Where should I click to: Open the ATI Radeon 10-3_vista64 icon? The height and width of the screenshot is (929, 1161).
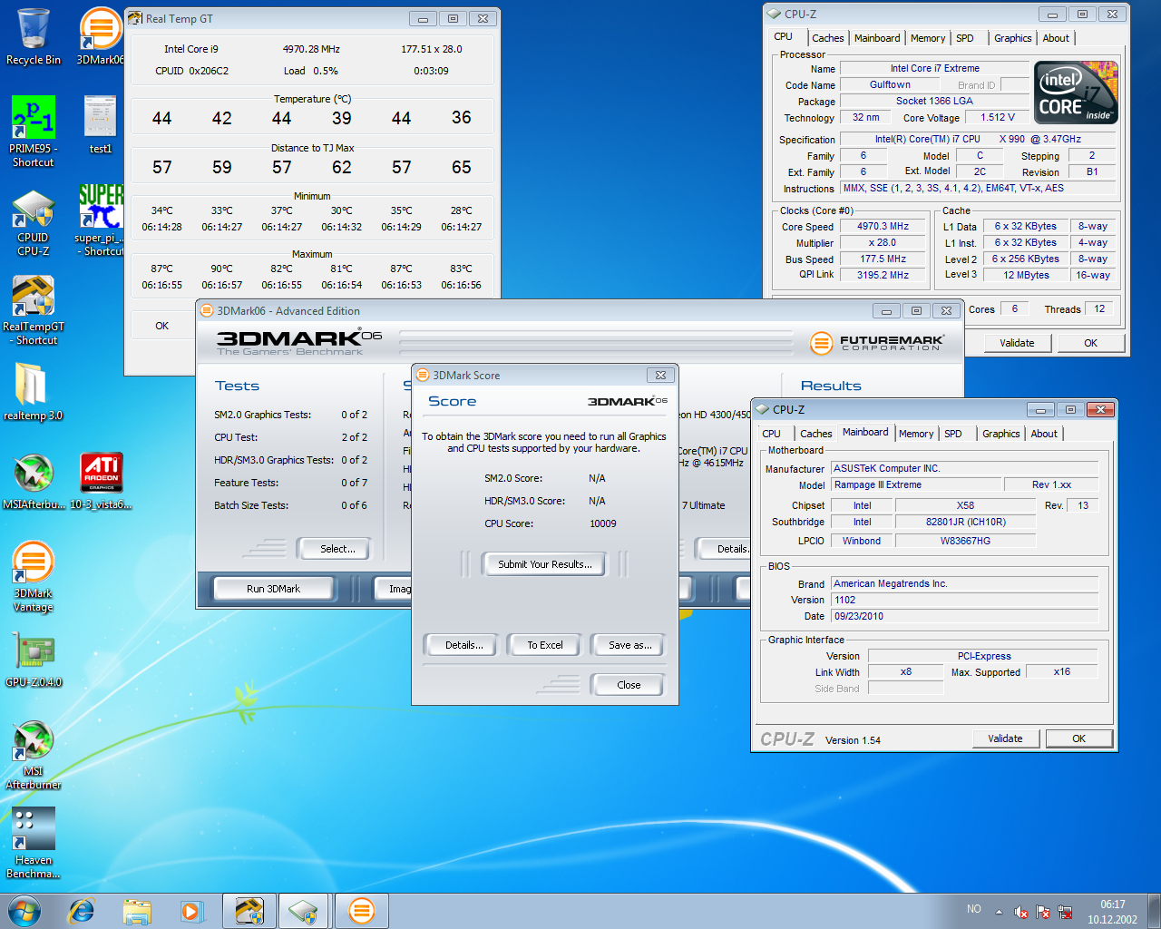point(101,481)
